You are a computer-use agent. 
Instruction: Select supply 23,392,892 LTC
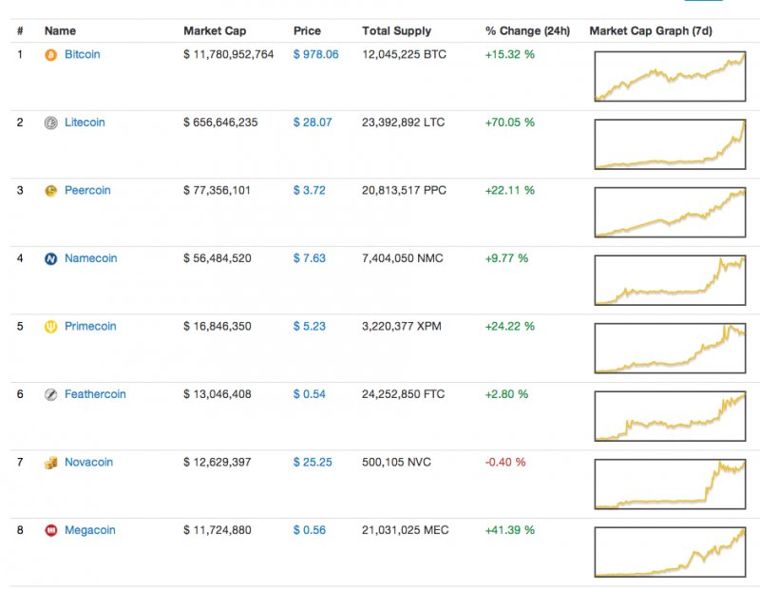point(403,123)
